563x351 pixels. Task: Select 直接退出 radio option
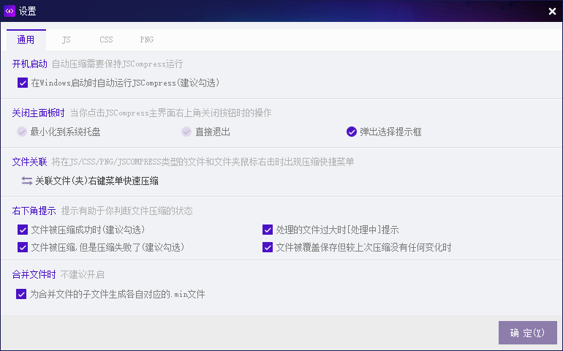coord(186,132)
